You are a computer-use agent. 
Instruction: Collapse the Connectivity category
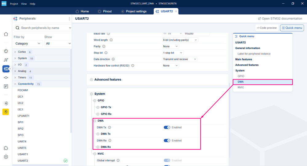15,84
